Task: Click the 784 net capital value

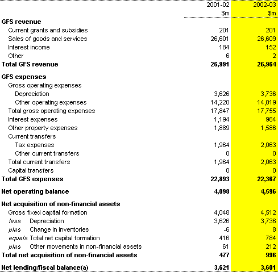Action: coord(271,238)
